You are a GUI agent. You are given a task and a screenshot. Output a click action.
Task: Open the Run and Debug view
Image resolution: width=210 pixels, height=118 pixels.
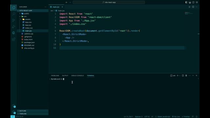(14, 27)
